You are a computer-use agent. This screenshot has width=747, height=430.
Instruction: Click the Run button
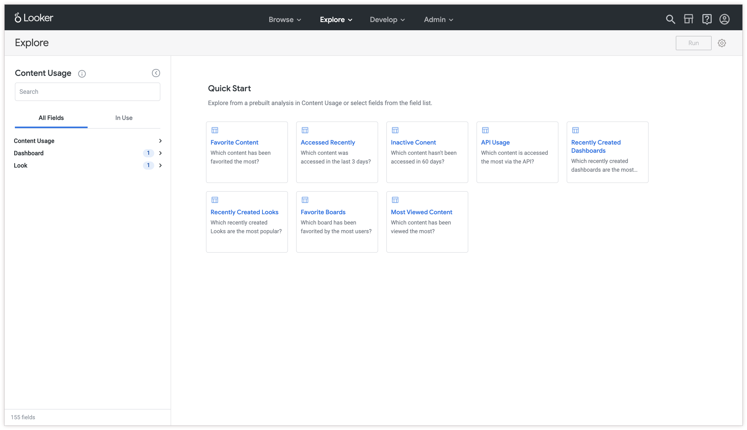click(693, 43)
